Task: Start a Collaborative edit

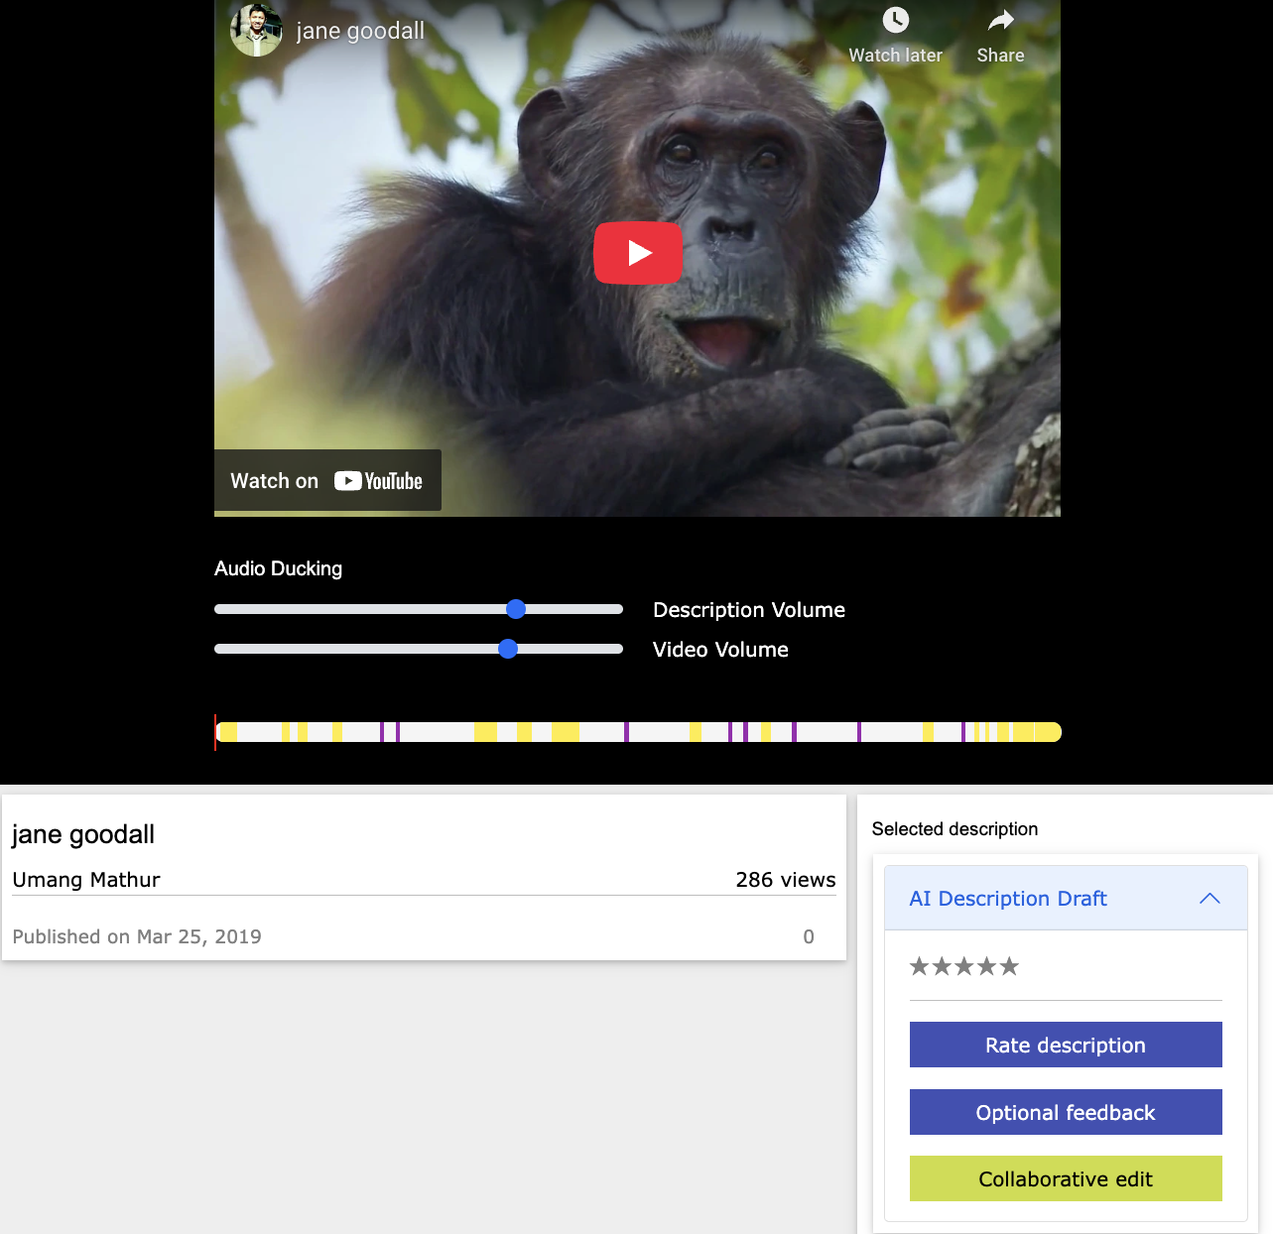Action: 1066,1178
